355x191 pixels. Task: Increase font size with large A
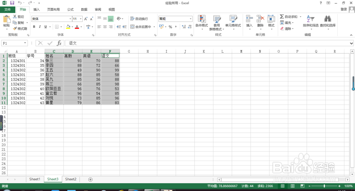pos(86,19)
